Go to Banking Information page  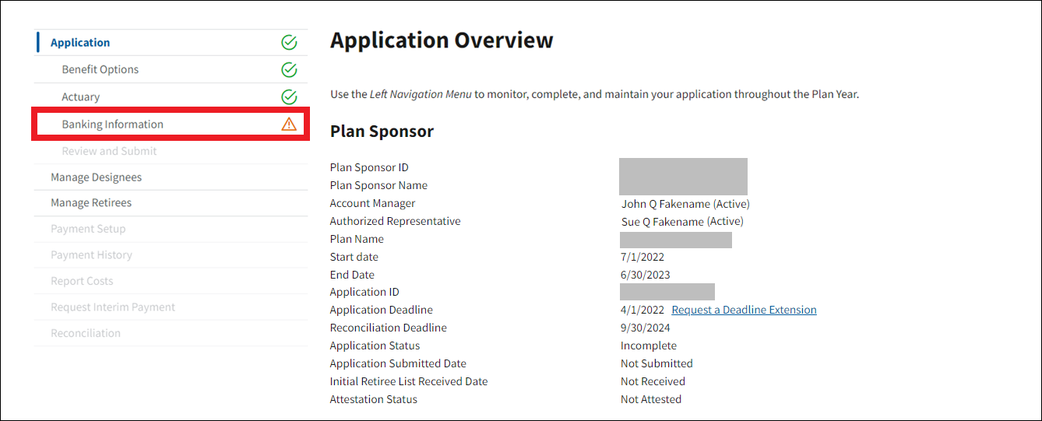pyautogui.click(x=113, y=125)
